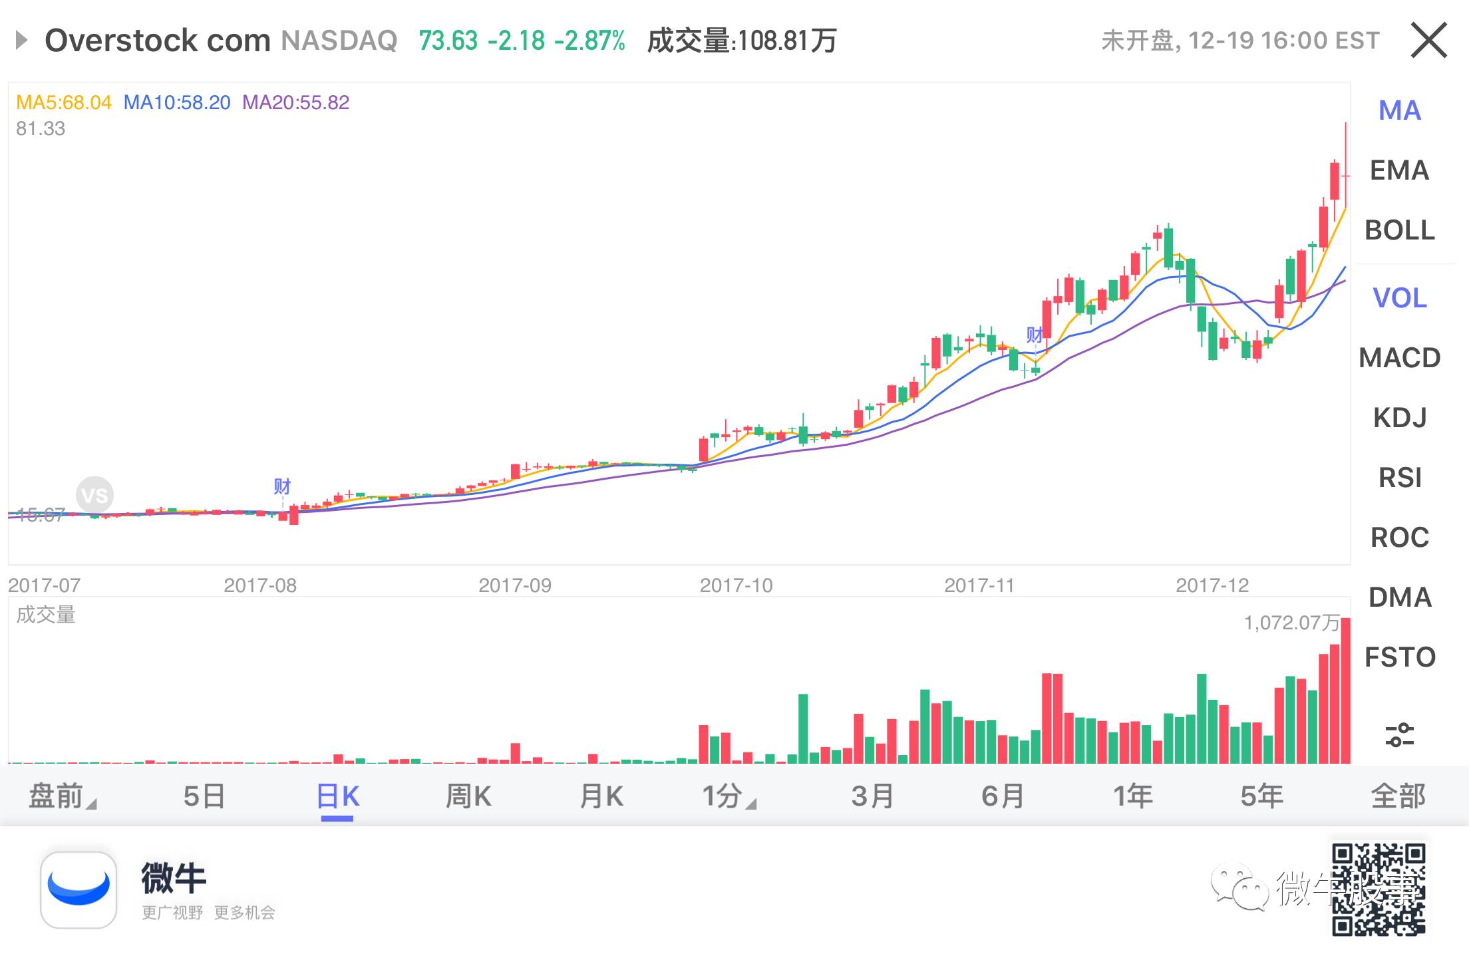
Task: Click the 81.33 high price label
Action: pos(41,128)
